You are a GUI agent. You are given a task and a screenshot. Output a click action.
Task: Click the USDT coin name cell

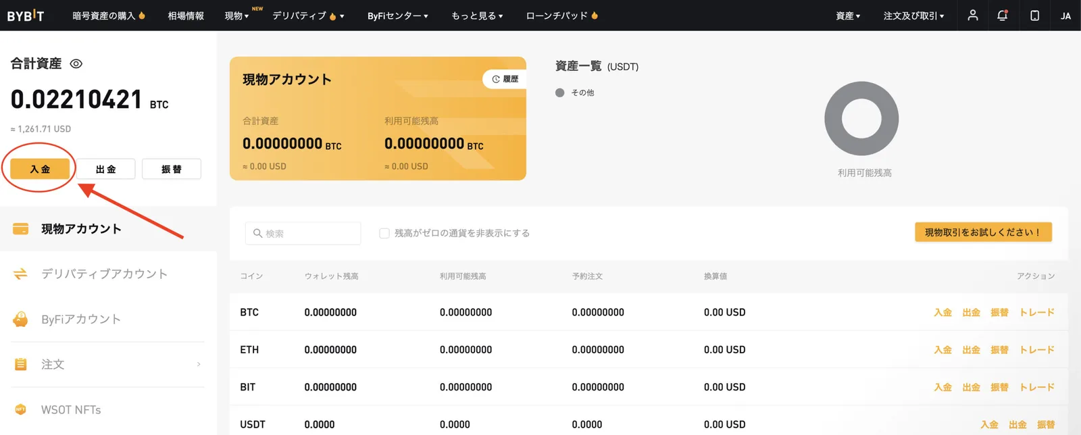[253, 424]
